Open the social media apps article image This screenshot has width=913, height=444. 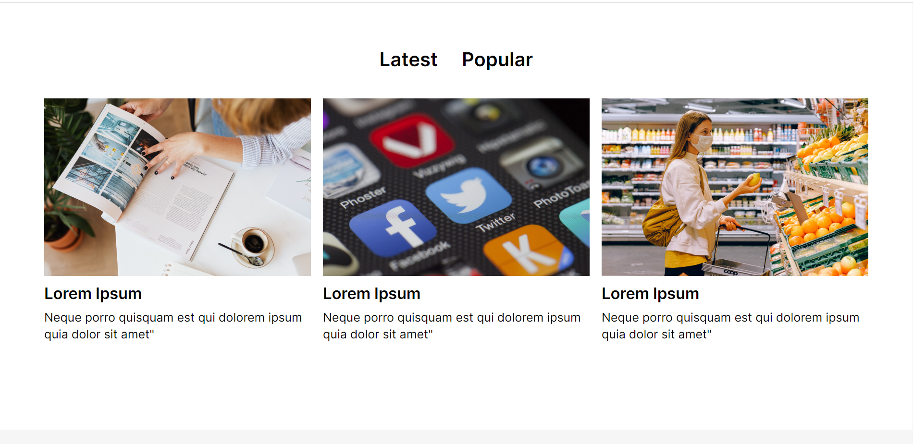[456, 187]
